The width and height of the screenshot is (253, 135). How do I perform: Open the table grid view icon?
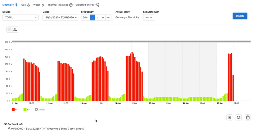9,29
